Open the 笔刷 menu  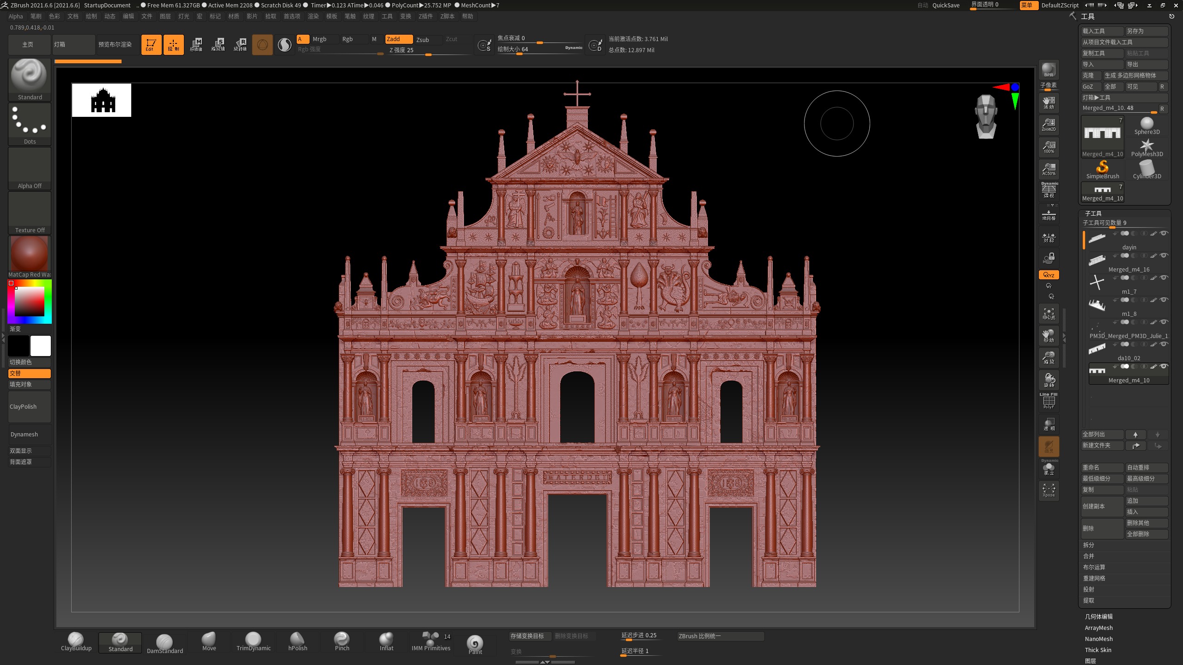pyautogui.click(x=36, y=16)
